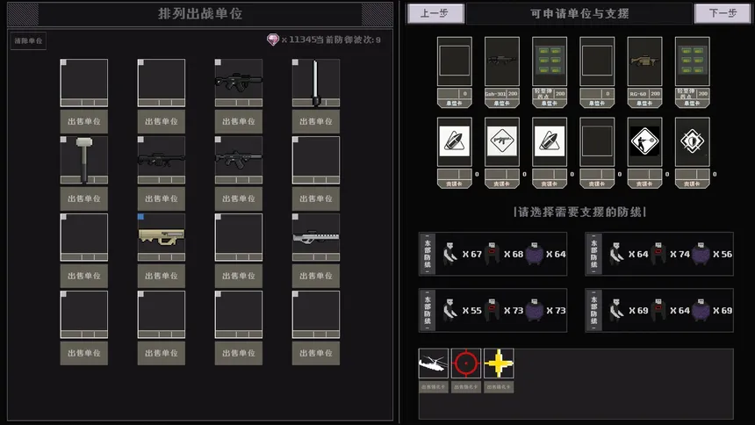Toggle the blue corner marker on the tan launcher slot
This screenshot has width=755, height=425.
click(140, 217)
